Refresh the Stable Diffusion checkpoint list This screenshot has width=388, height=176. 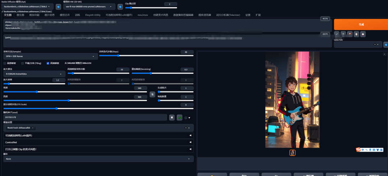59,7
